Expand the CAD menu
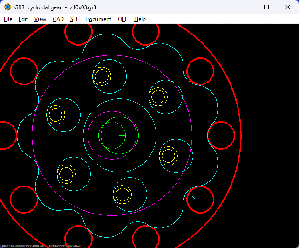The width and height of the screenshot is (299, 248). pyautogui.click(x=58, y=19)
